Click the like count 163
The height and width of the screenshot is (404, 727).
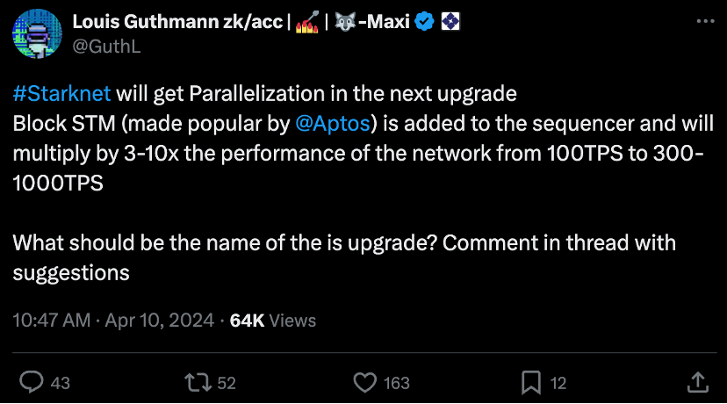[x=397, y=383]
